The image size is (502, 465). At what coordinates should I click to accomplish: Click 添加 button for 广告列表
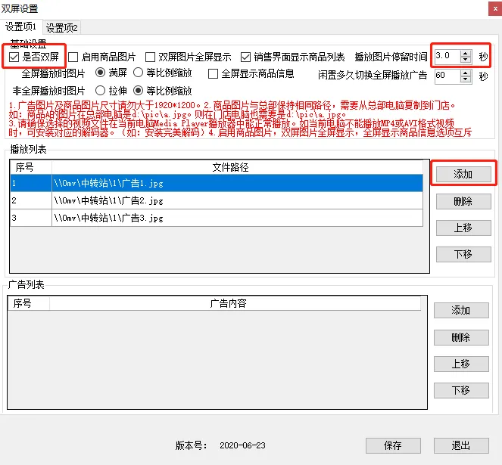(x=461, y=310)
